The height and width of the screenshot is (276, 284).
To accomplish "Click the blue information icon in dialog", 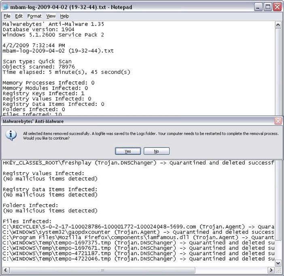I will coord(11,135).
